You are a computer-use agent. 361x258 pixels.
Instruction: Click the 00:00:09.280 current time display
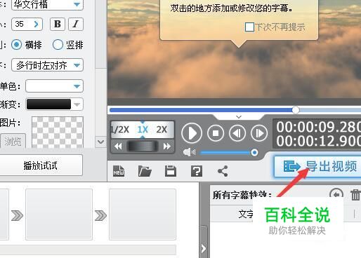318,127
